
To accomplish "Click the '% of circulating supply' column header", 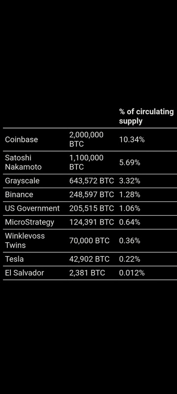I will pyautogui.click(x=147, y=116).
